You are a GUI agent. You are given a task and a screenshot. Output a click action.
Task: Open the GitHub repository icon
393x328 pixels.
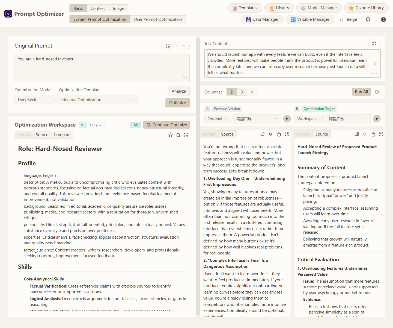(x=368, y=19)
